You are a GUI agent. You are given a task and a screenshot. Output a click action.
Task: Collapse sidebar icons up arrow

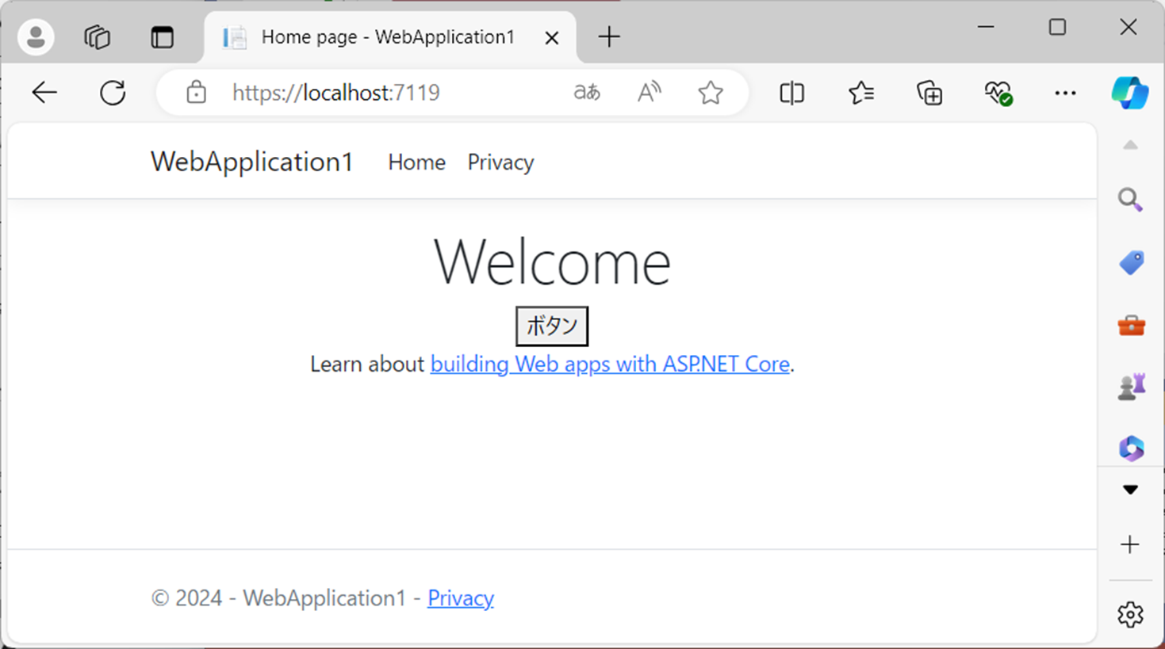click(x=1130, y=145)
